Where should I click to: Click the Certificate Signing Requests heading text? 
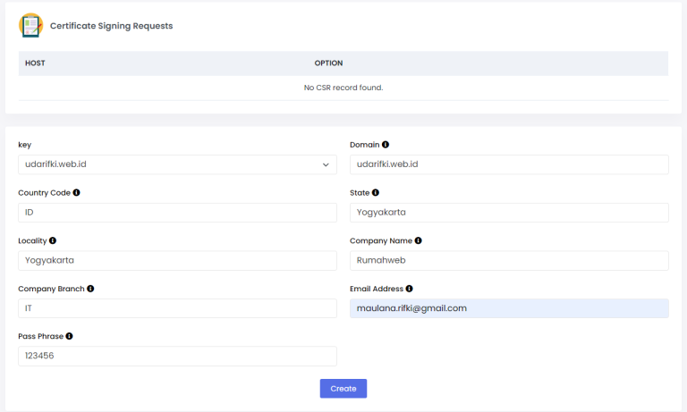111,26
